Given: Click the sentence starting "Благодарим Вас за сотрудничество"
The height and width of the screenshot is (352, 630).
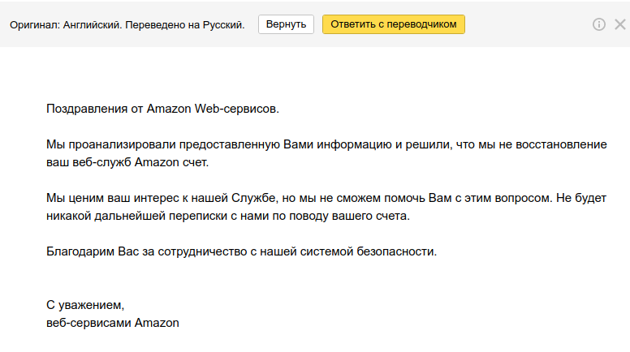Looking at the screenshot, I should [241, 251].
